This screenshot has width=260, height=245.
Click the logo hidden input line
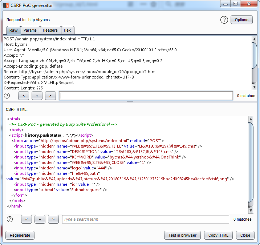click(x=63, y=168)
